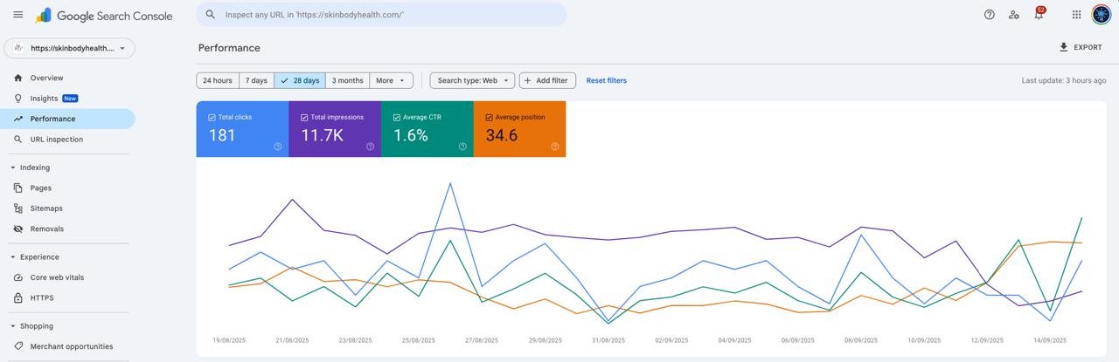Click the Reset filters link

[x=606, y=80]
